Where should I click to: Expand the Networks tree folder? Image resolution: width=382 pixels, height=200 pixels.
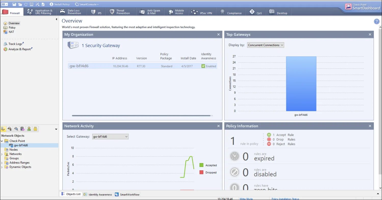pos(2,154)
